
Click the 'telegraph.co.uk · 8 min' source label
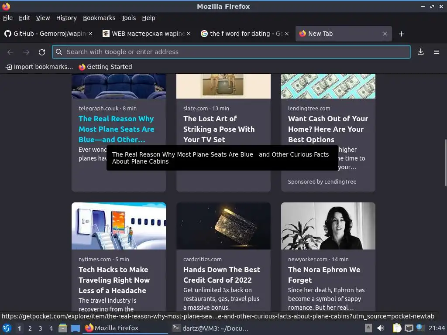coord(107,109)
